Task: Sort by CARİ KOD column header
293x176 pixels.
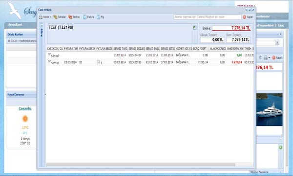Action: (55, 48)
